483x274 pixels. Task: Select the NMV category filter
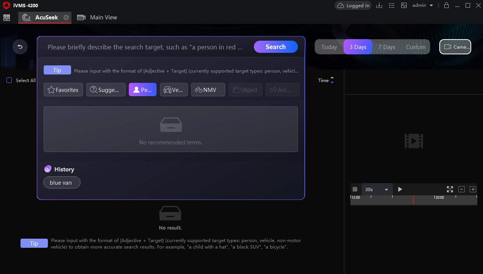[208, 90]
